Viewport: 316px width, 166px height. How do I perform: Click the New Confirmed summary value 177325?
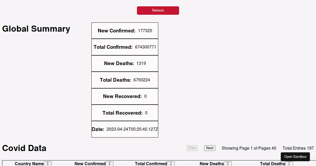(x=145, y=31)
